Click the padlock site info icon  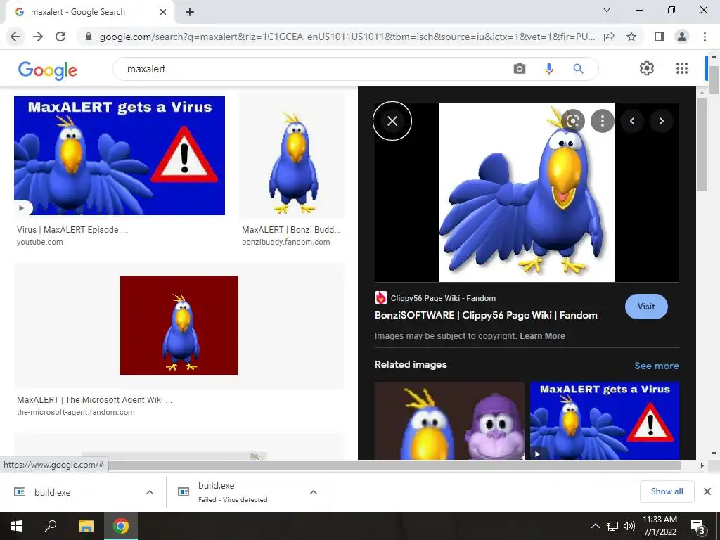89,37
